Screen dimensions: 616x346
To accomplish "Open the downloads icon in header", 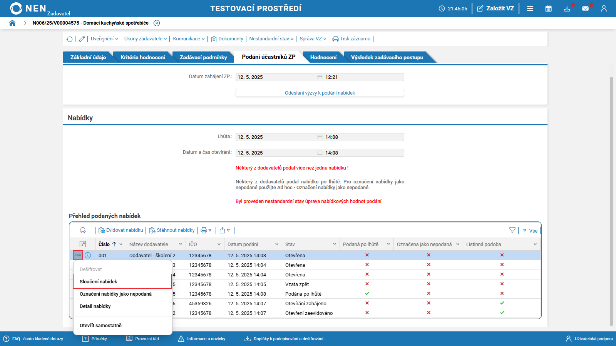I will [567, 8].
